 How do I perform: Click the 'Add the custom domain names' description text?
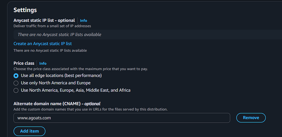point(90,109)
